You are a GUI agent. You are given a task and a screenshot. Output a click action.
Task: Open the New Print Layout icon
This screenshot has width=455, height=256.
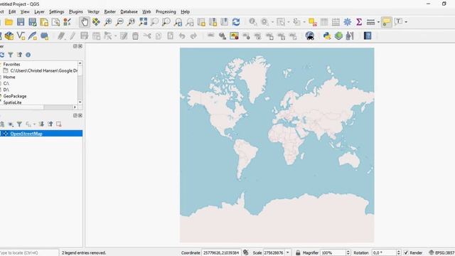pos(44,22)
